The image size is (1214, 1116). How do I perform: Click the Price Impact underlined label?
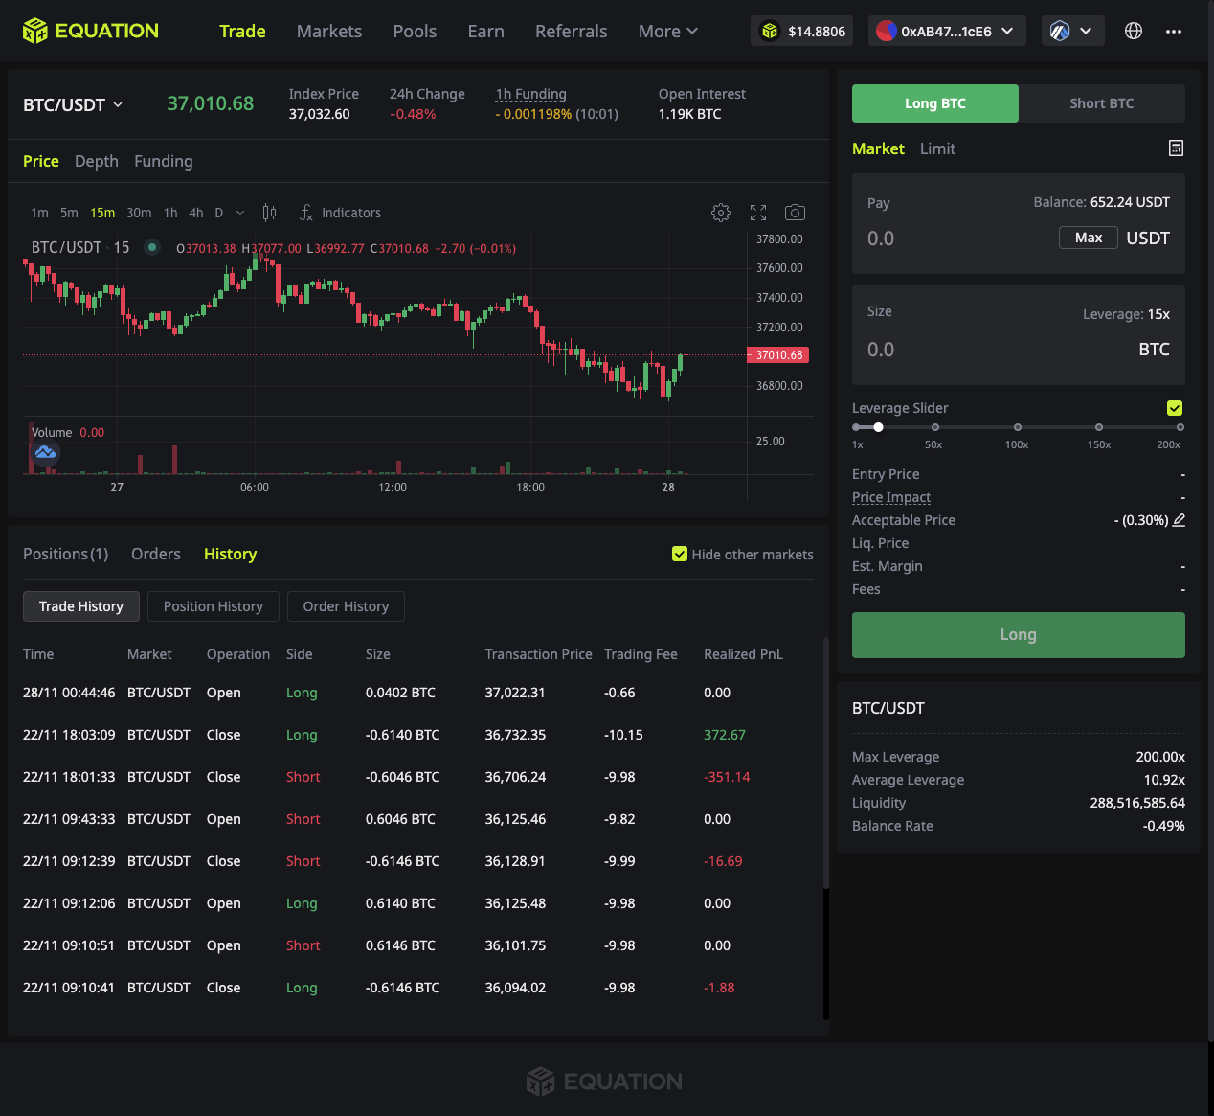(891, 497)
